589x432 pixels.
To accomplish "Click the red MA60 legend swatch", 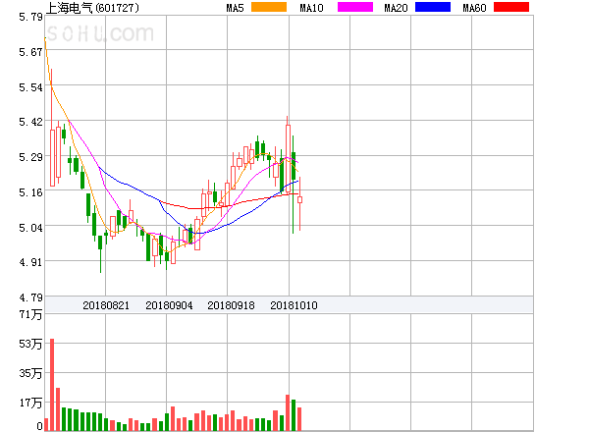I will pos(511,7).
